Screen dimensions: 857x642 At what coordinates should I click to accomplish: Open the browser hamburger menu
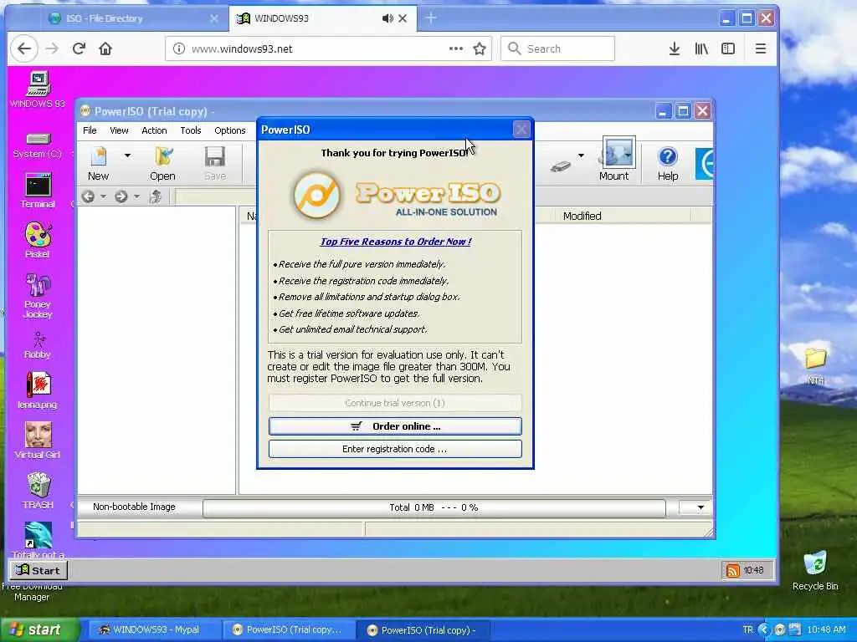pyautogui.click(x=760, y=48)
